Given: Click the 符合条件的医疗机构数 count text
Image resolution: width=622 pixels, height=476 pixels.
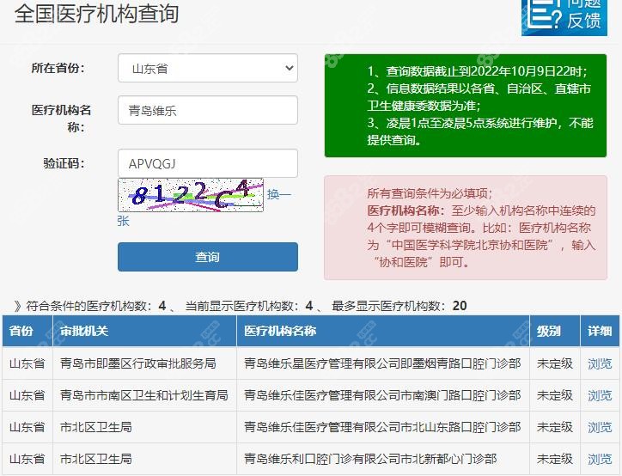Looking at the screenshot, I should pyautogui.click(x=90, y=306).
